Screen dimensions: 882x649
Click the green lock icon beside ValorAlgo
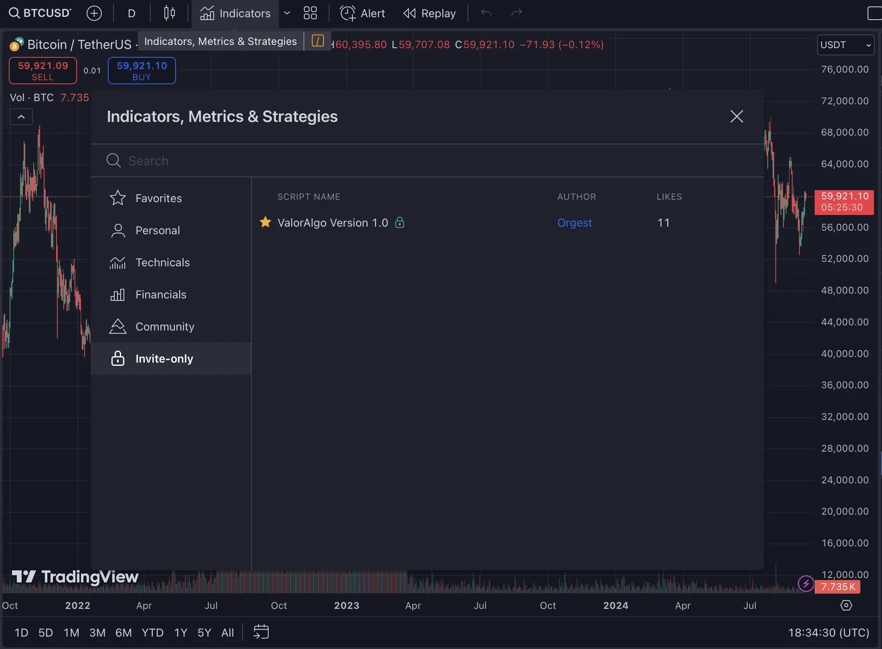coord(400,222)
